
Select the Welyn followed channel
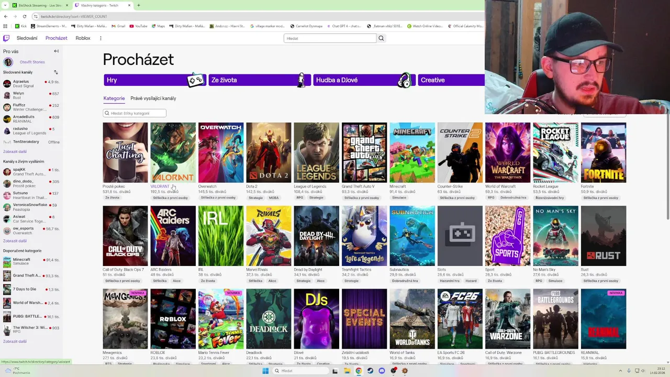click(x=31, y=95)
